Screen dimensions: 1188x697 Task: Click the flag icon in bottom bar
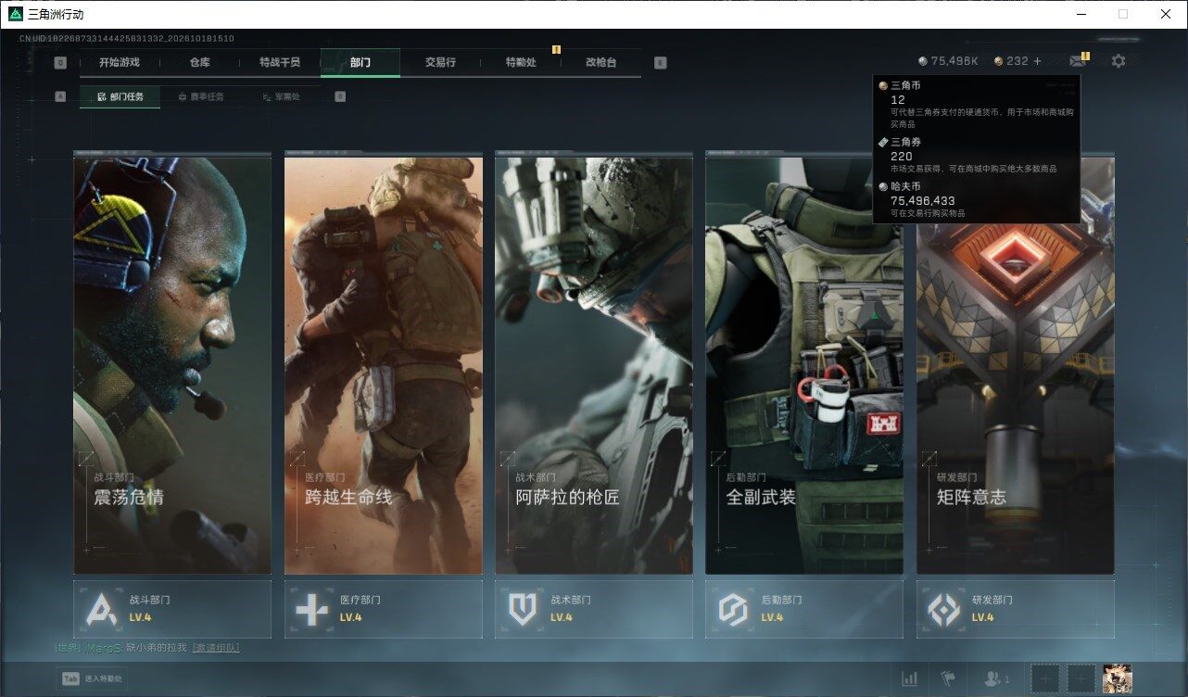point(948,679)
